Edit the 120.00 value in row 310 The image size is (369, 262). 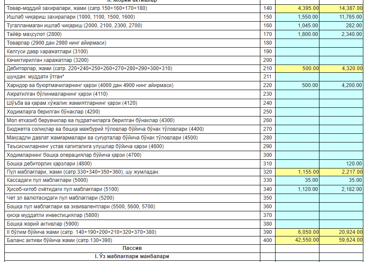tap(341, 164)
